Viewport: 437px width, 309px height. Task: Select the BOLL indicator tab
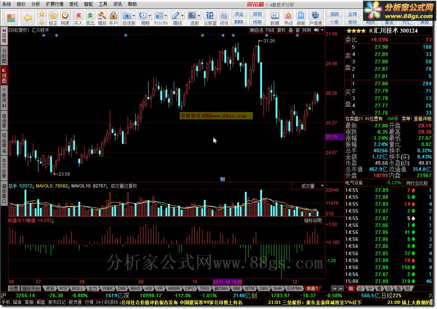click(78, 288)
